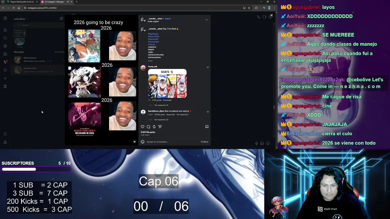Open the tab search dropdown arrow
This screenshot has width=390, height=219.
point(2,2)
